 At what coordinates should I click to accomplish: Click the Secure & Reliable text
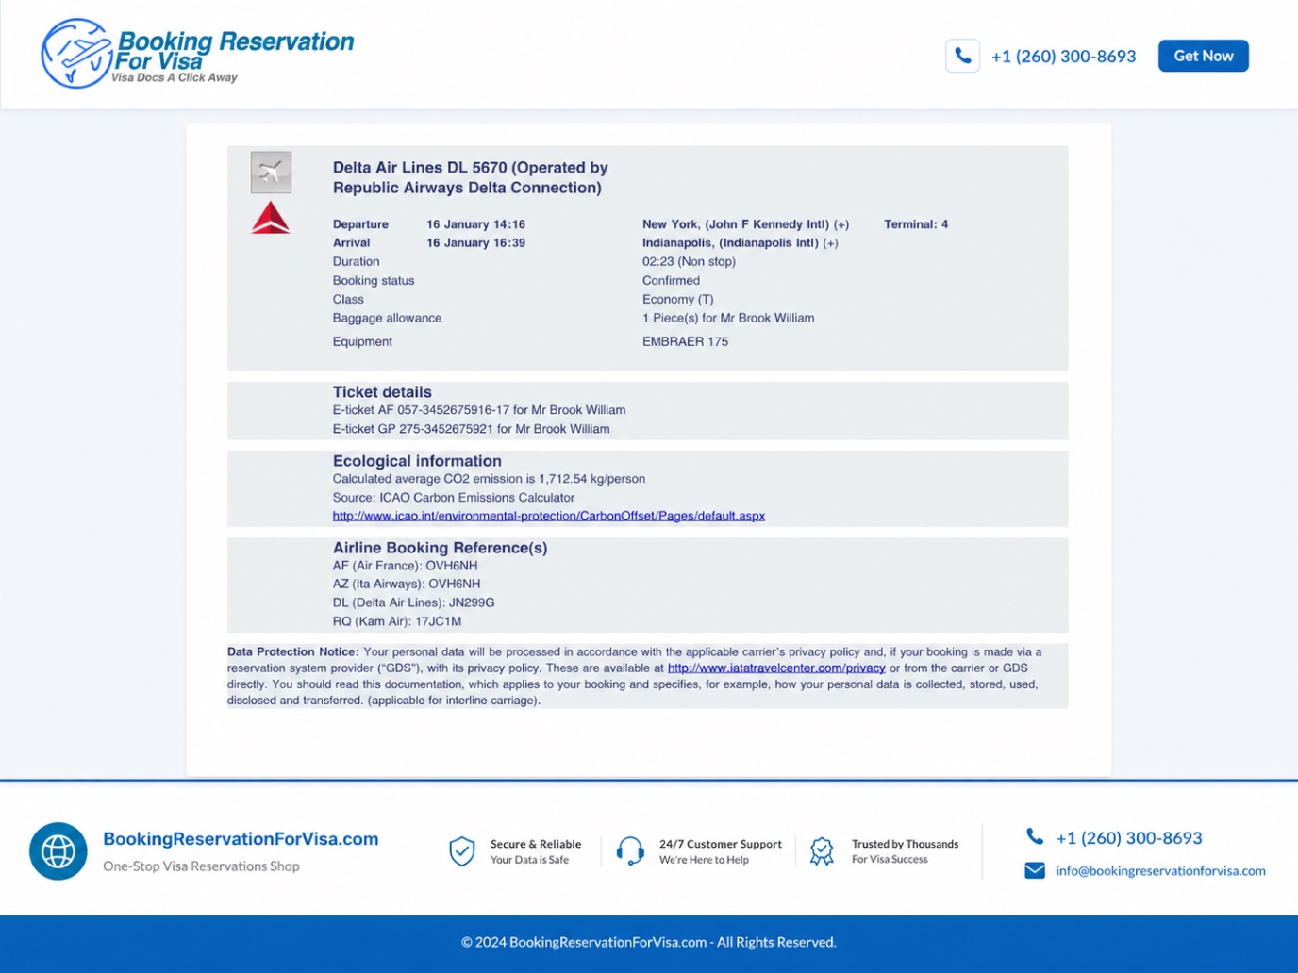pyautogui.click(x=536, y=844)
